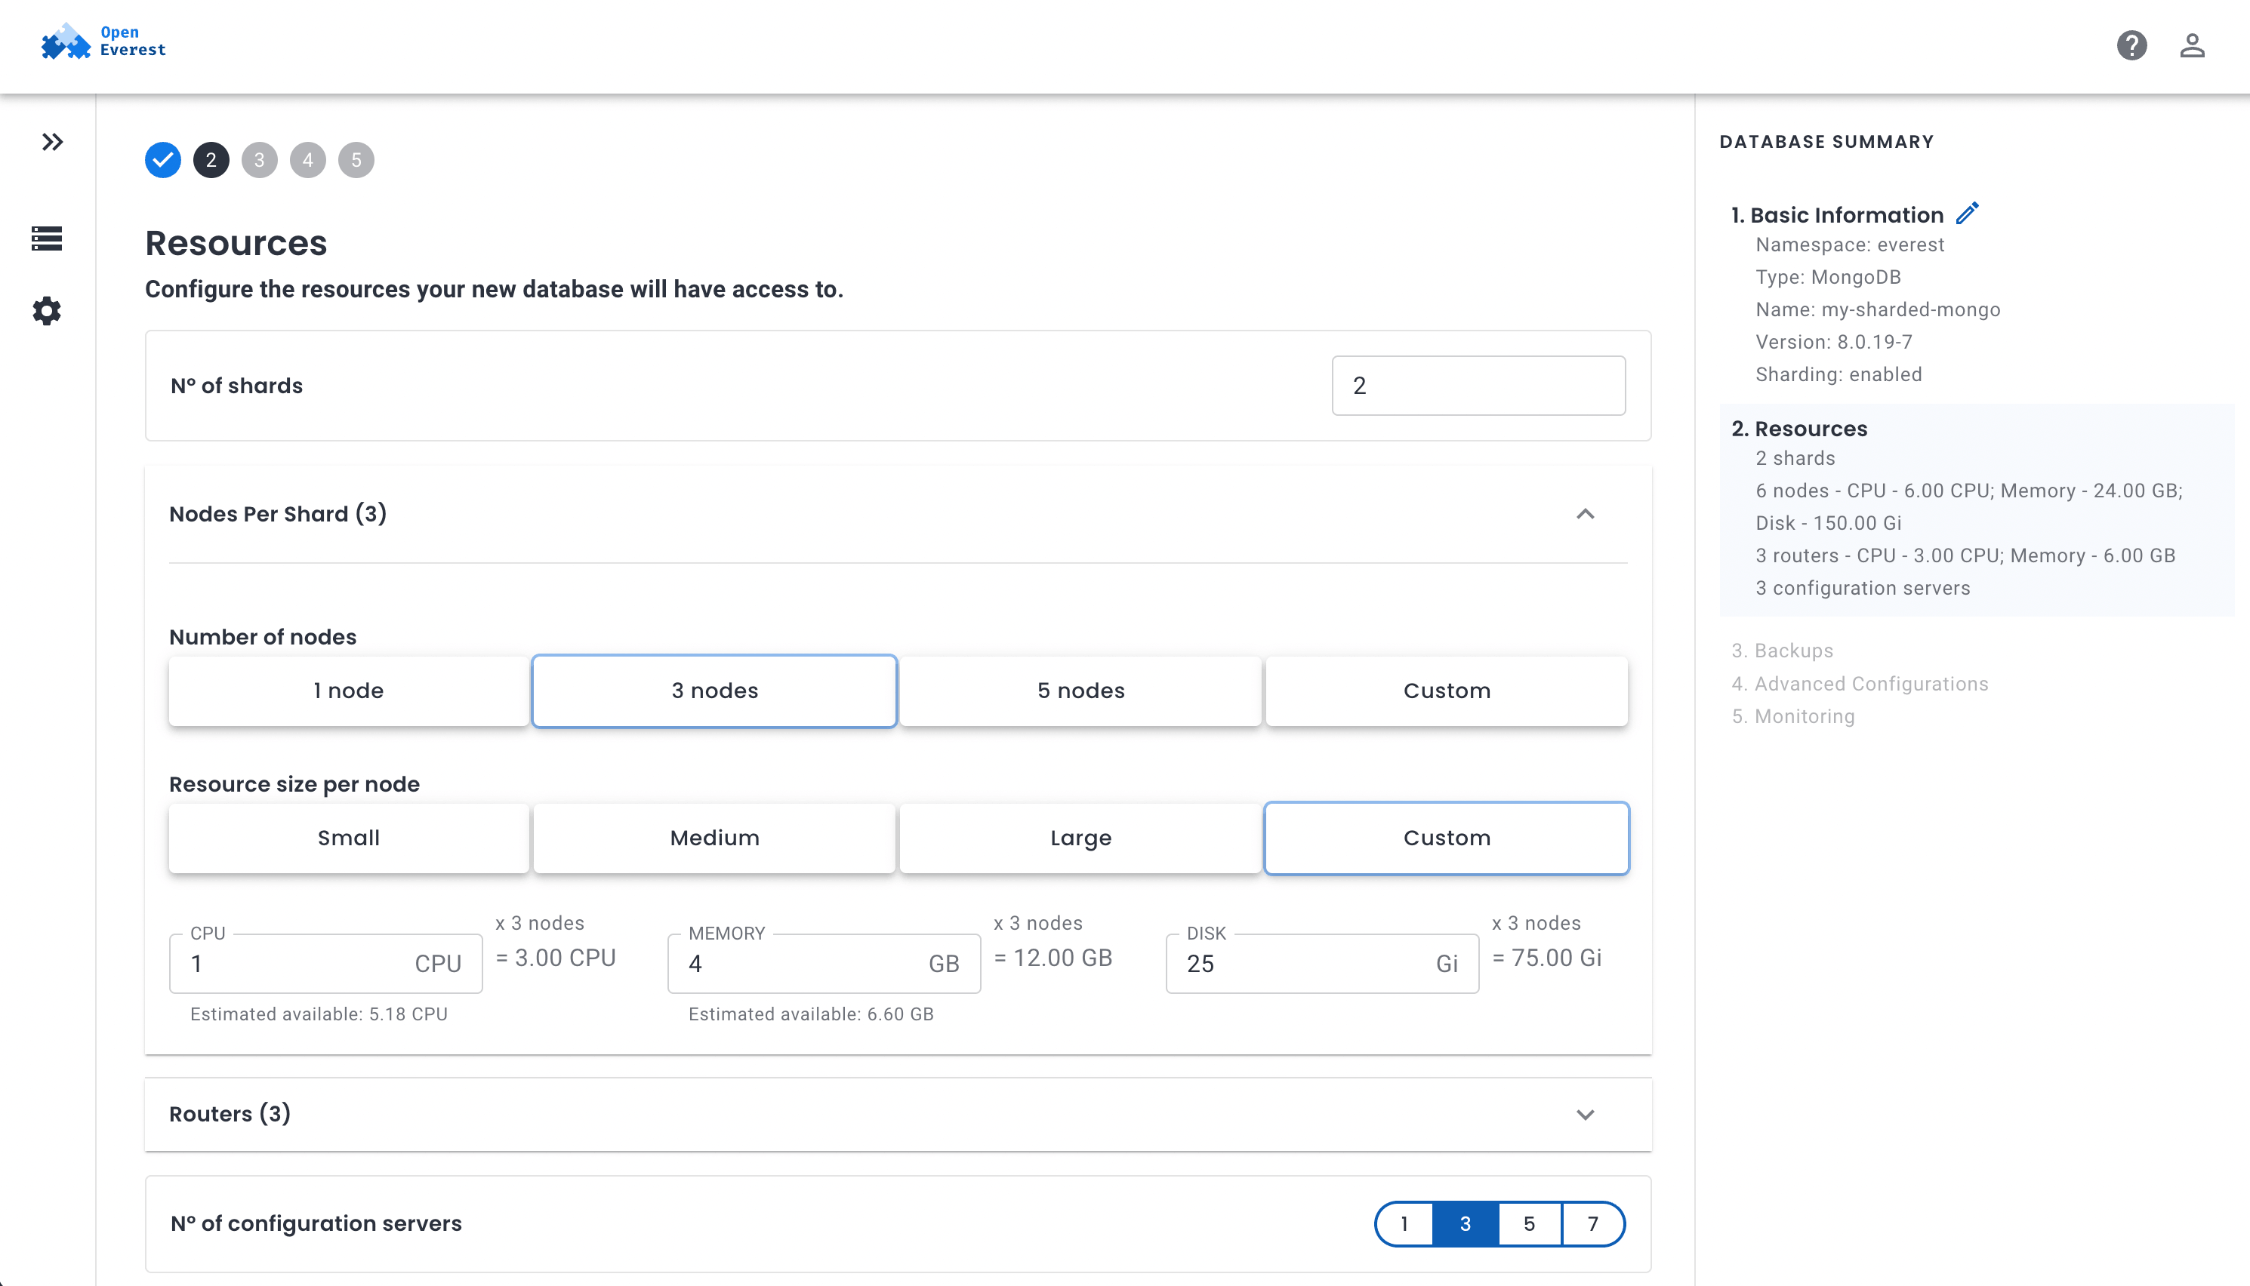Expand the sidebar with double chevron icon
The height and width of the screenshot is (1286, 2250).
(x=52, y=142)
